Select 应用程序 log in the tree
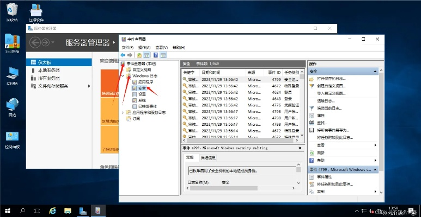 (x=145, y=82)
